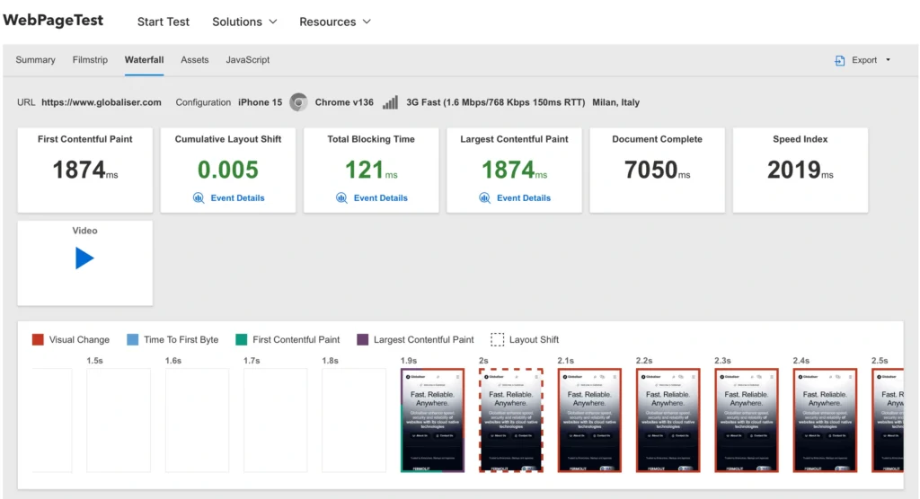Image resolution: width=920 pixels, height=499 pixels.
Task: Select the 2s layout shift frame
Action: 510,420
